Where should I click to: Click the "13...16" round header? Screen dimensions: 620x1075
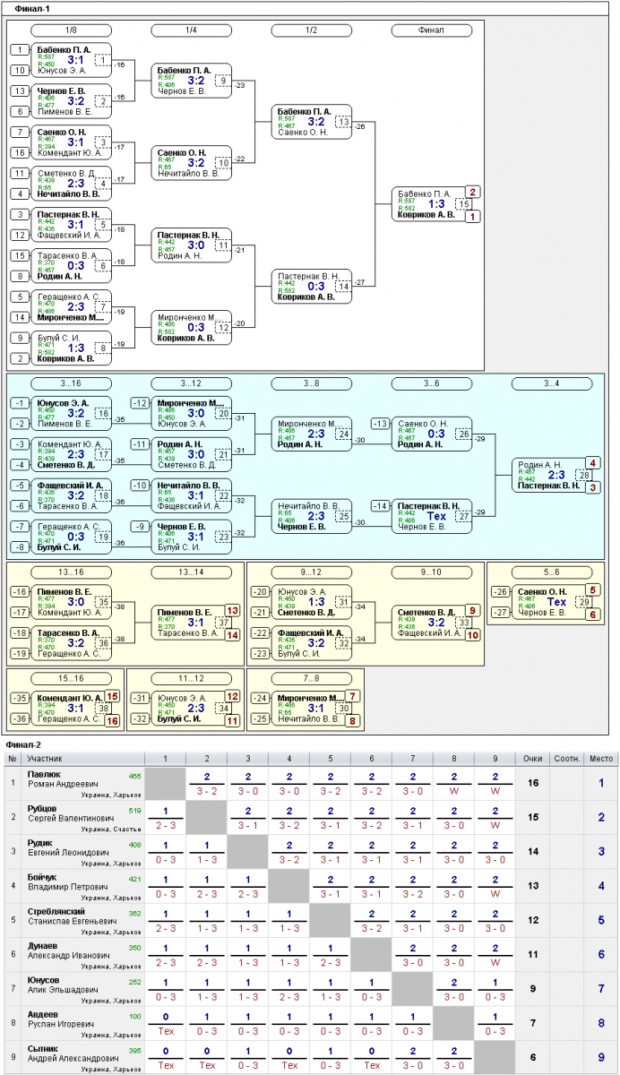click(72, 572)
